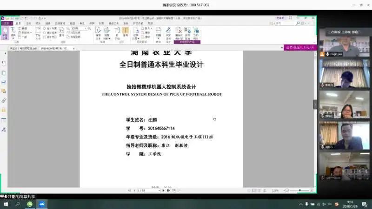Click the Actual Size page icon
The width and height of the screenshot is (372, 209).
(x=38, y=33)
